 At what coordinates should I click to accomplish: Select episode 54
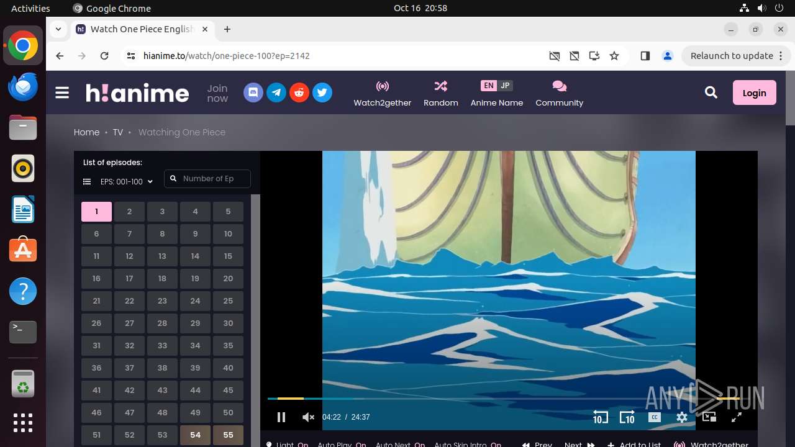point(195,435)
